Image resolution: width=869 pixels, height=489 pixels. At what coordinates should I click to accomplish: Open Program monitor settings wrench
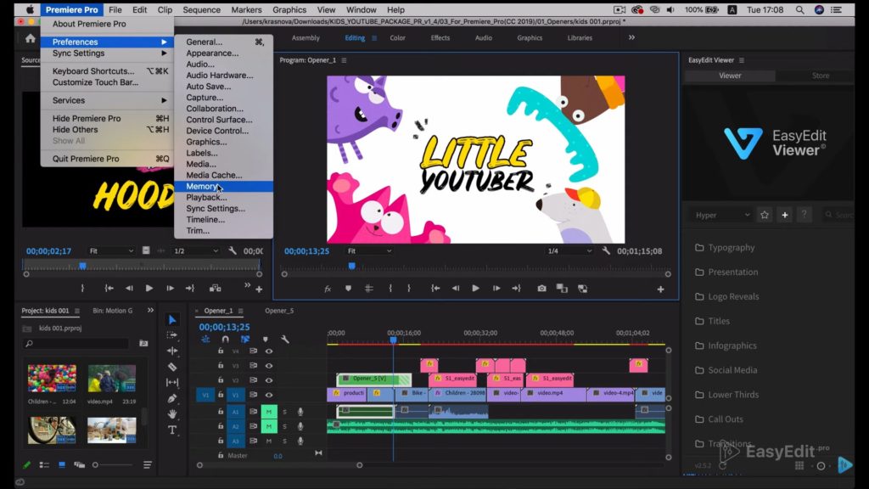(x=606, y=251)
